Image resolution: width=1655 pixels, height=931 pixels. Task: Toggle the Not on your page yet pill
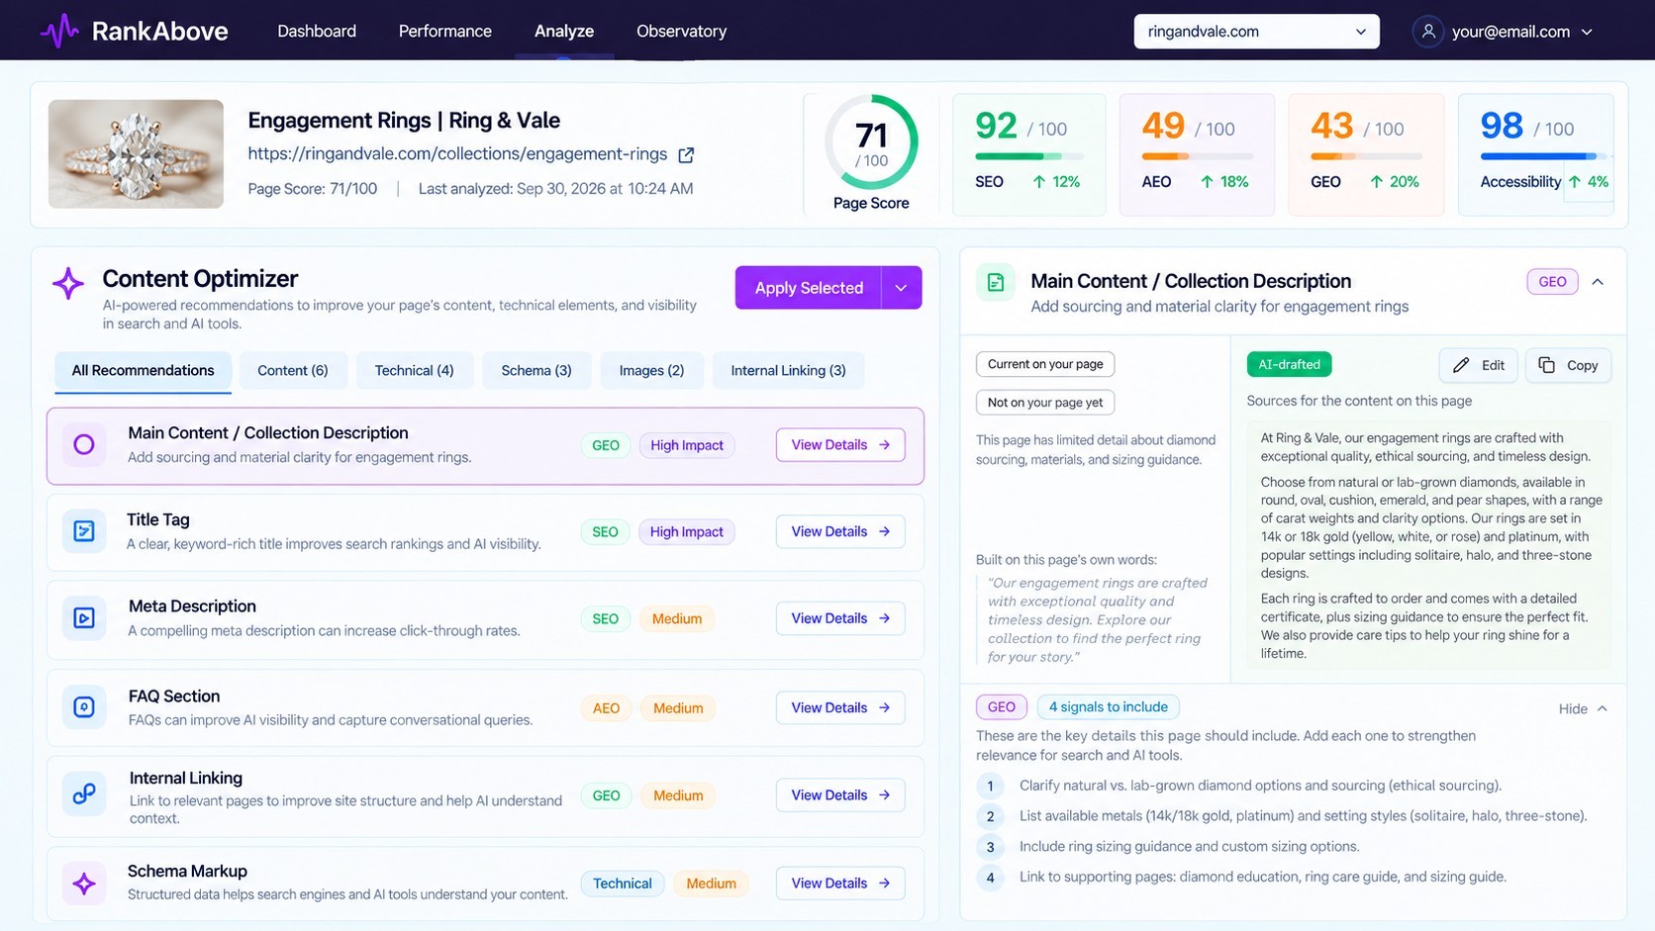point(1045,403)
